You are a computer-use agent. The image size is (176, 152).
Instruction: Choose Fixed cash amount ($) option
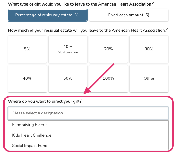point(129,15)
